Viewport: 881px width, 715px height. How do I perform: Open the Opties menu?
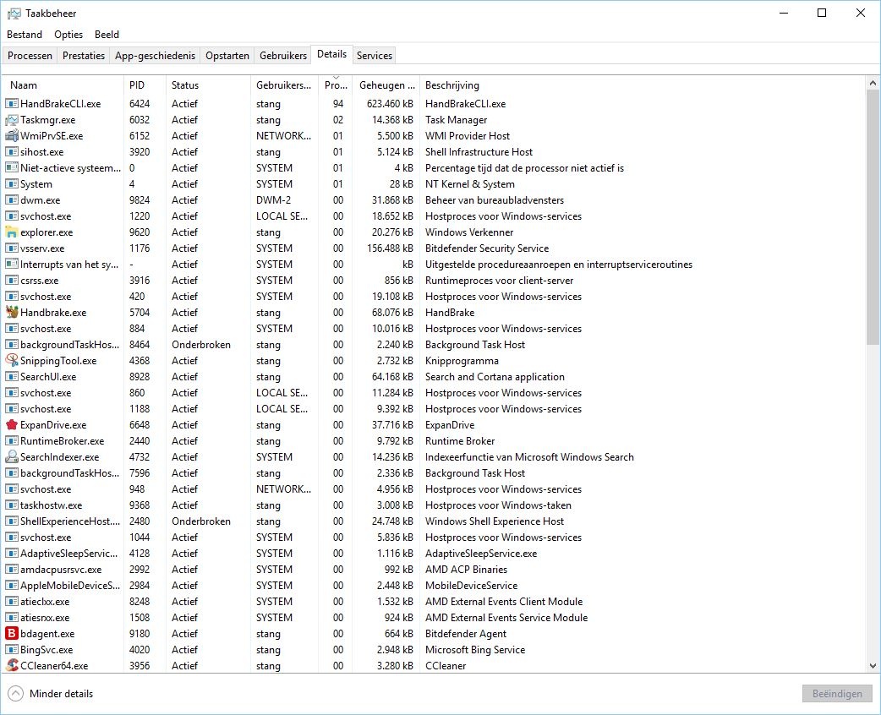[x=68, y=35]
